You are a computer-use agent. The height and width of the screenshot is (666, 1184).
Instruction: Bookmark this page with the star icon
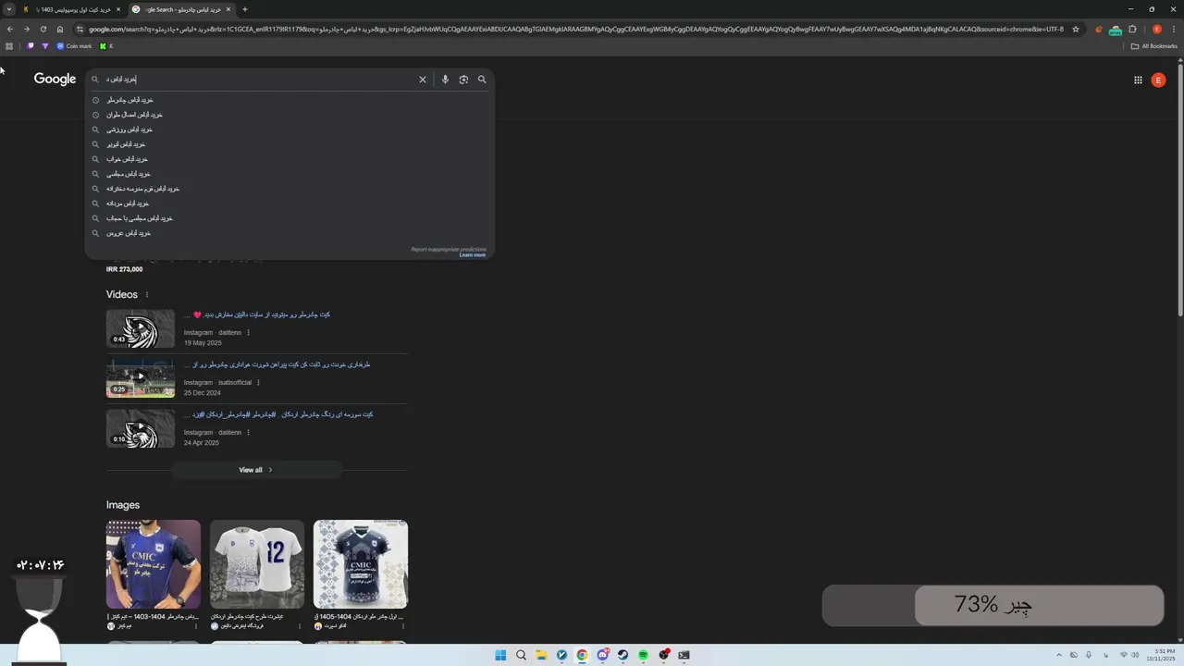tap(1076, 29)
